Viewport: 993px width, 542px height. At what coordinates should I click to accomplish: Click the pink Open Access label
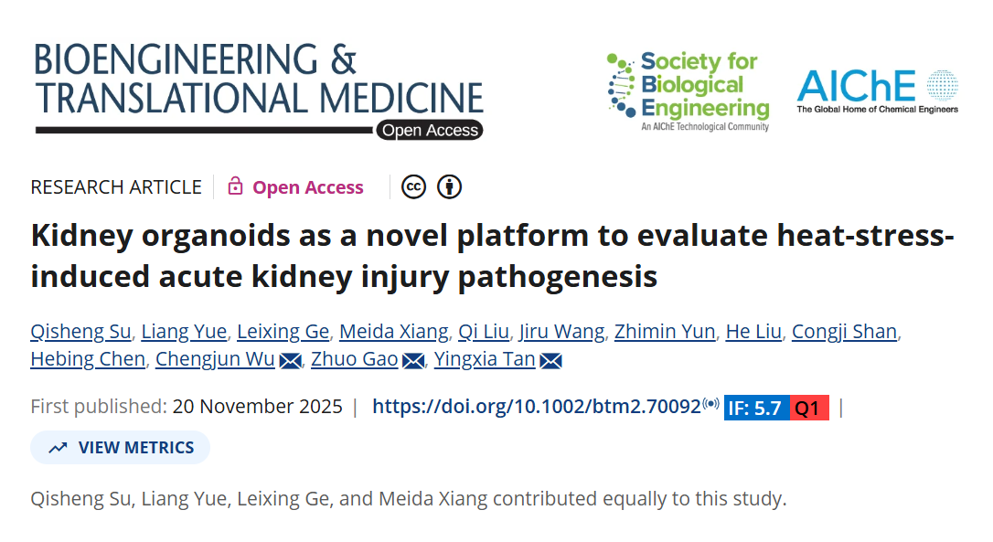(x=308, y=187)
